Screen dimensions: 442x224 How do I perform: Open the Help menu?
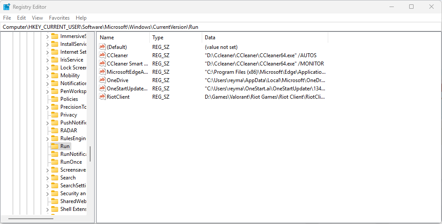81,18
